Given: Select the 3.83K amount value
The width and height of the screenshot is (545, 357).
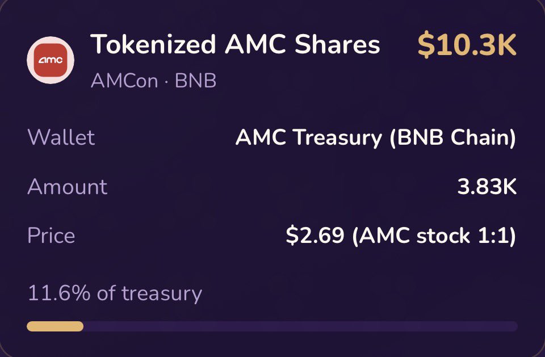Looking at the screenshot, I should 487,187.
